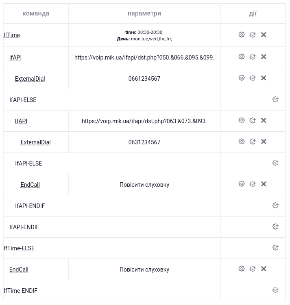Viewport: 290px width, 305px height.
Task: Remove the last EndCall command
Action: (264, 269)
